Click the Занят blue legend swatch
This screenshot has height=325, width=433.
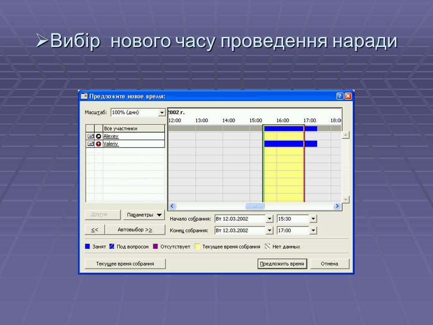point(88,246)
